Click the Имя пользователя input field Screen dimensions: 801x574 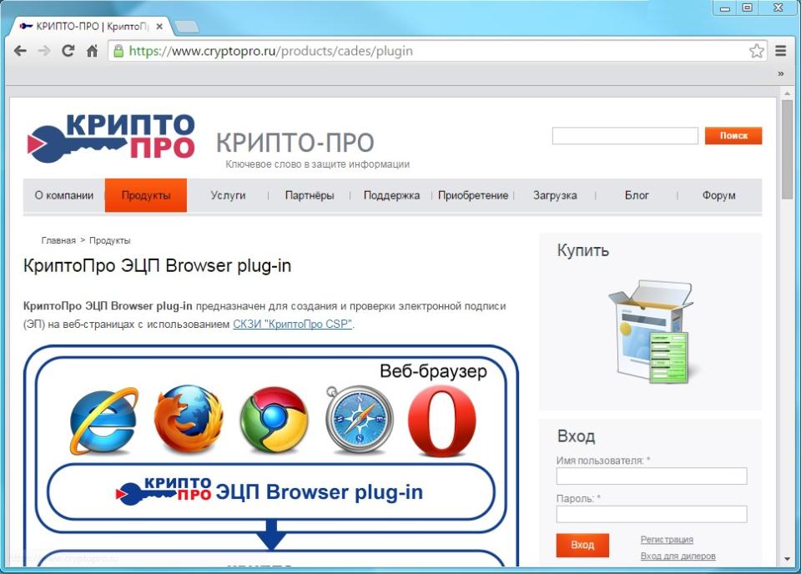(652, 476)
